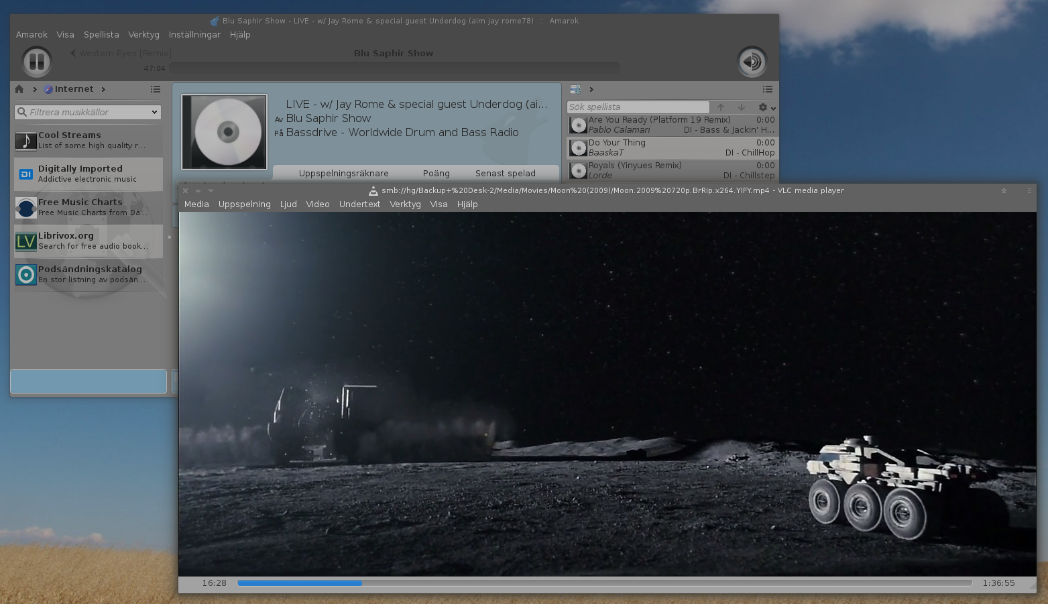The image size is (1048, 604).
Task: Expand the chevron after Internet breadcrumb
Action: point(103,89)
